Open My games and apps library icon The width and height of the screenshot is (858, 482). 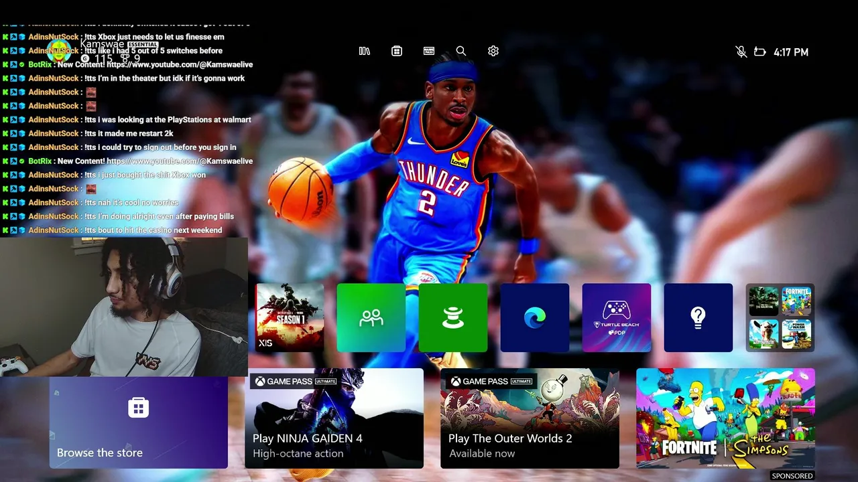tap(365, 51)
